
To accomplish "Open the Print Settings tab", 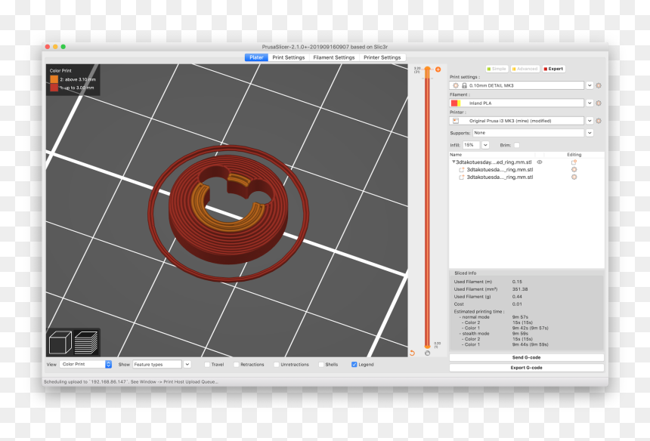I will pyautogui.click(x=289, y=57).
